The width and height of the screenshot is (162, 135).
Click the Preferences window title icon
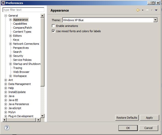3,3
